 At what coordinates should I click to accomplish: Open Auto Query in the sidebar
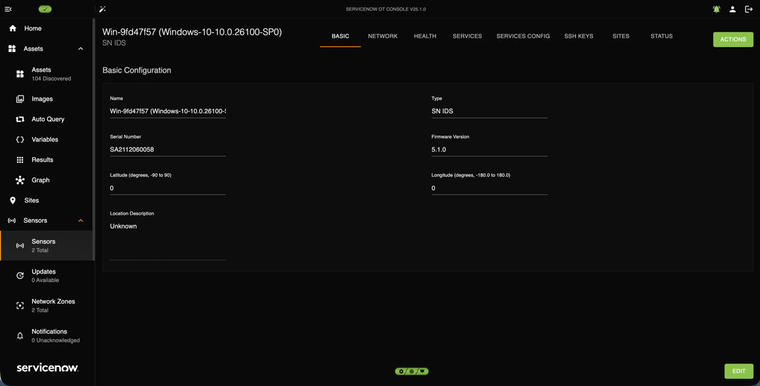coord(46,119)
